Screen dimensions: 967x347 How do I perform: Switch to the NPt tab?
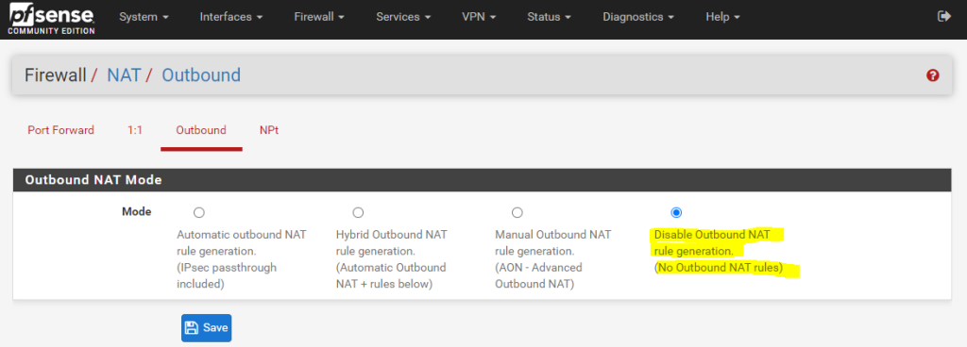[269, 130]
